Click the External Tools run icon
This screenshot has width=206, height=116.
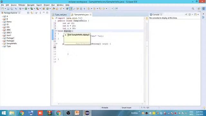pyautogui.click(x=37, y=9)
